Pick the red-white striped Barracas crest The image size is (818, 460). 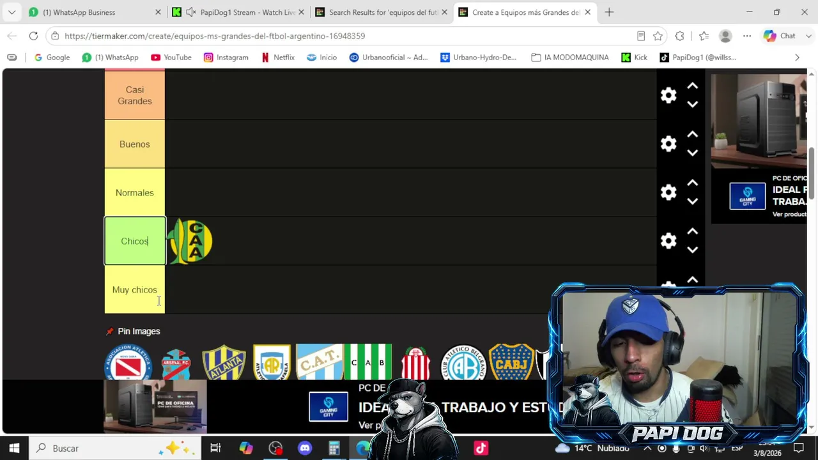click(x=415, y=363)
